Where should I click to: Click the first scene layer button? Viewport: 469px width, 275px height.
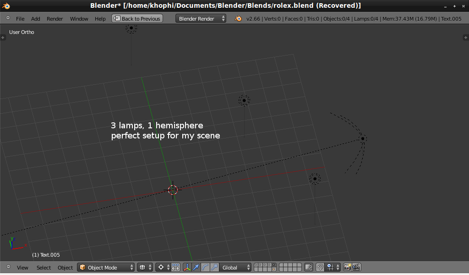[x=256, y=265]
